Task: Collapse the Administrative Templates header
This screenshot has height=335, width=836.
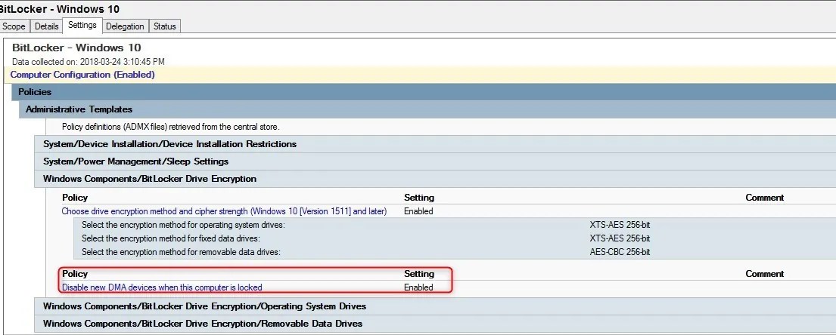Action: [x=427, y=109]
